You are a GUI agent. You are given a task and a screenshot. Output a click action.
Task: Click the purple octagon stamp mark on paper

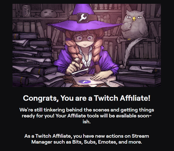pos(84,82)
